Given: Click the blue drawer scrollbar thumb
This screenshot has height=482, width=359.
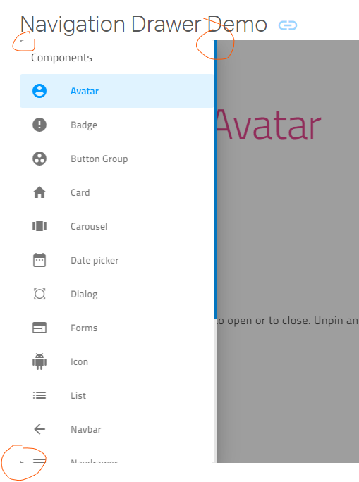Looking at the screenshot, I should 215,179.
